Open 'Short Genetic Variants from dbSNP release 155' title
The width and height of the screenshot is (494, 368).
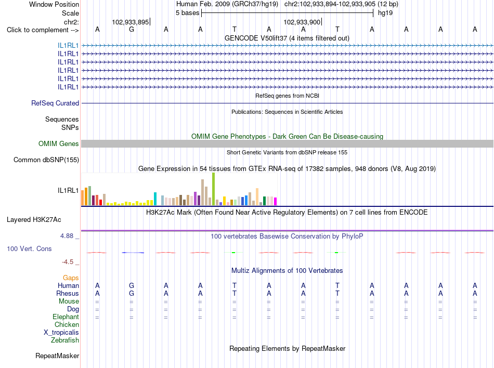287,152
